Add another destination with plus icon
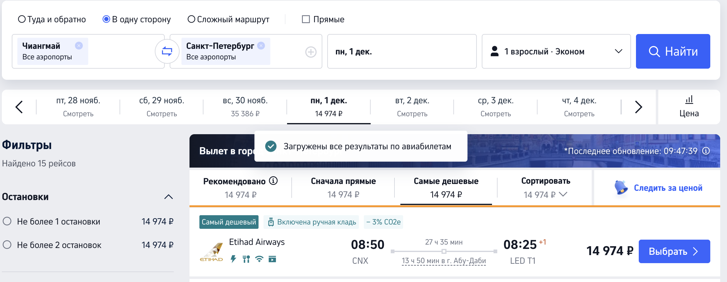 (311, 52)
